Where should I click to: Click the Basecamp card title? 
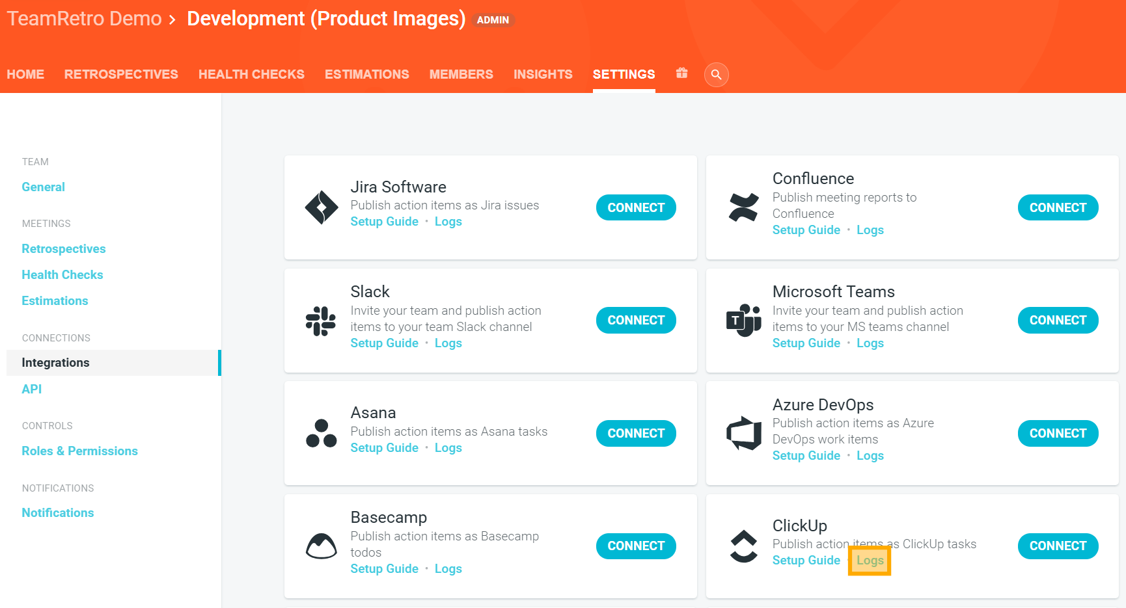point(389,518)
